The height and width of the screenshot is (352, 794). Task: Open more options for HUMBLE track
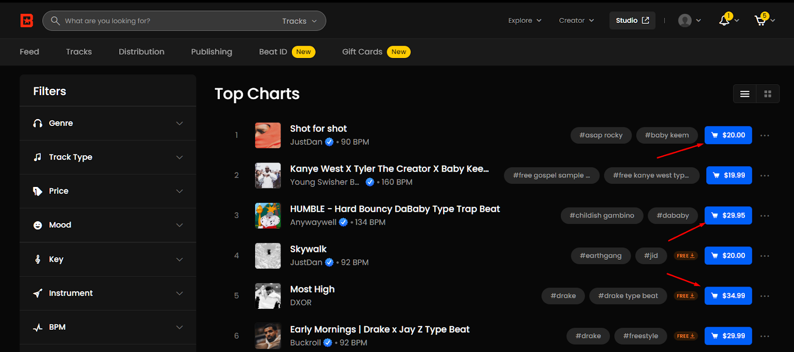[765, 216]
